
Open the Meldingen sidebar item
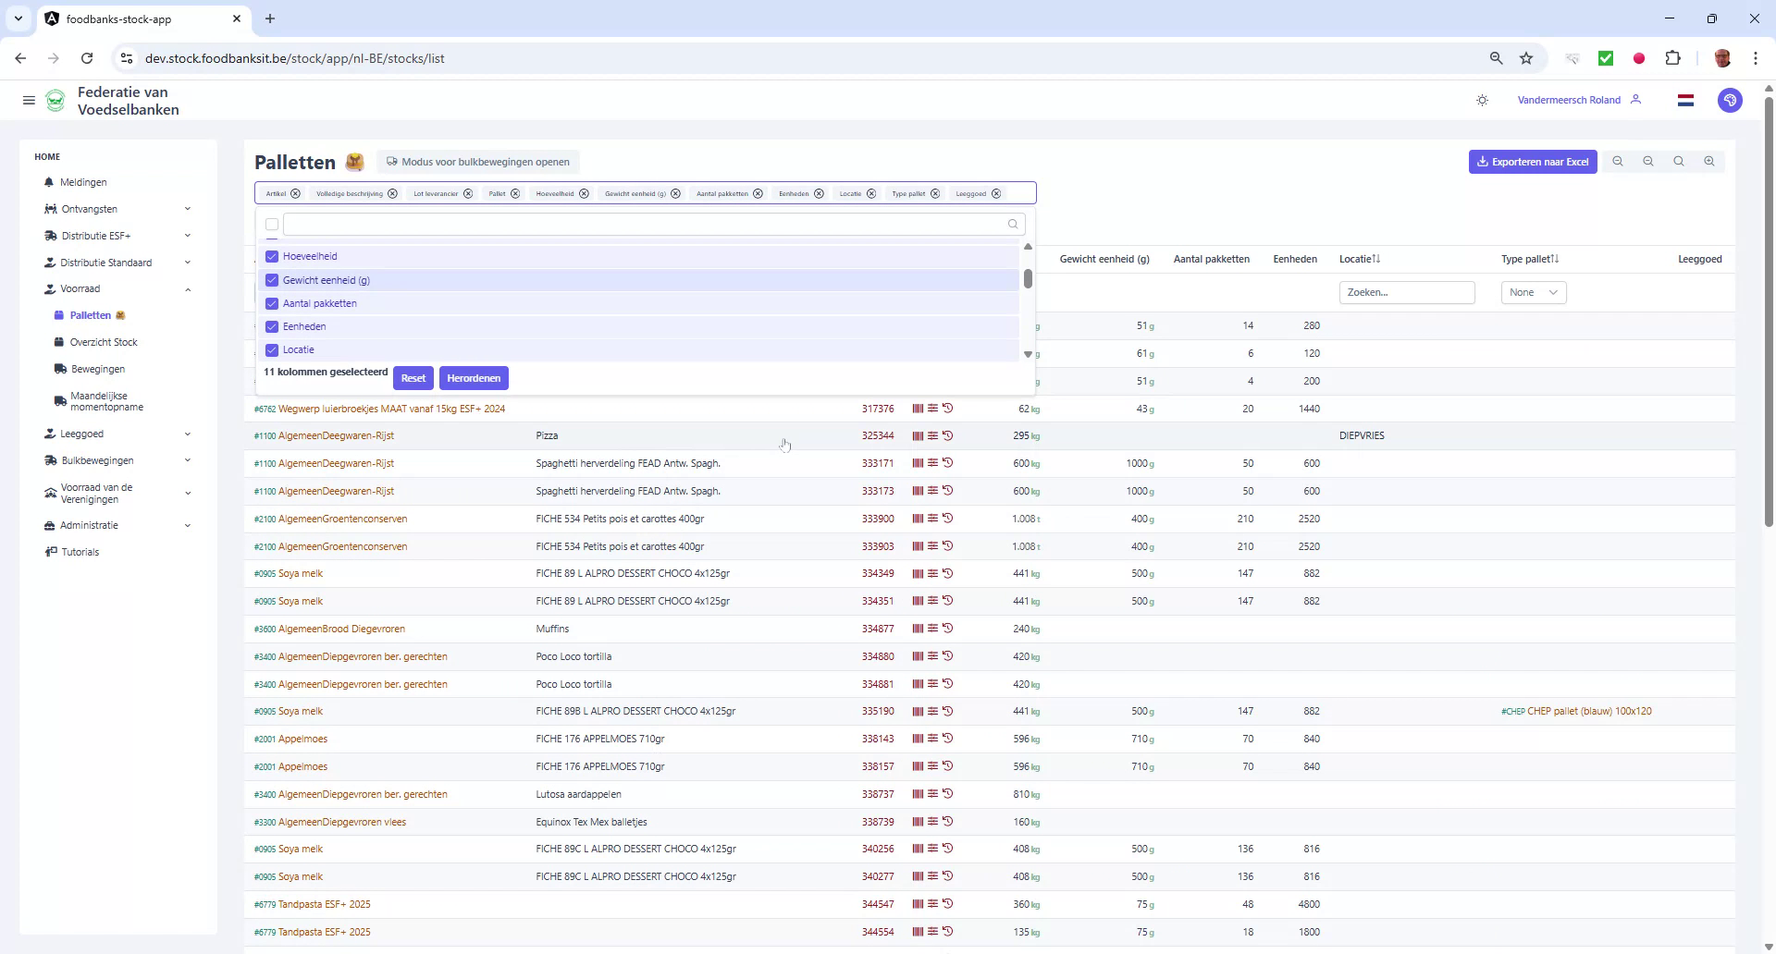coord(85,182)
